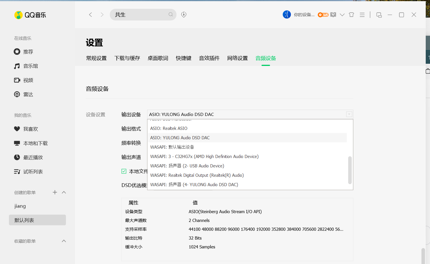
Task: Choose WASAPI: 默认输出设备 option
Action: point(172,147)
